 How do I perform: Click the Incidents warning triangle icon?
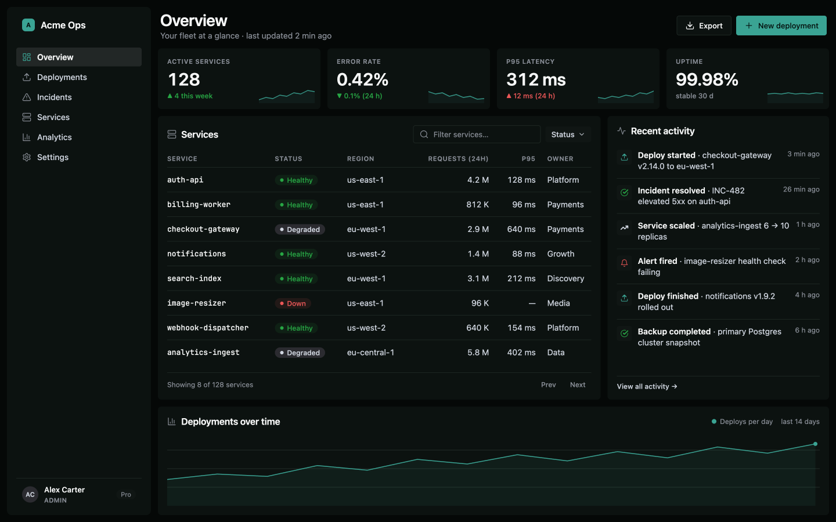click(27, 97)
